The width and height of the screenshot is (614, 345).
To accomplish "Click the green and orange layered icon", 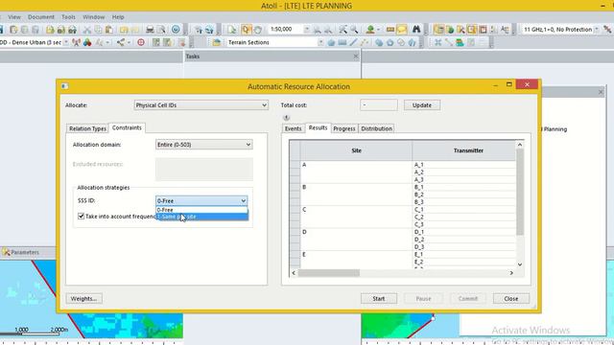I will pyautogui.click(x=460, y=42).
